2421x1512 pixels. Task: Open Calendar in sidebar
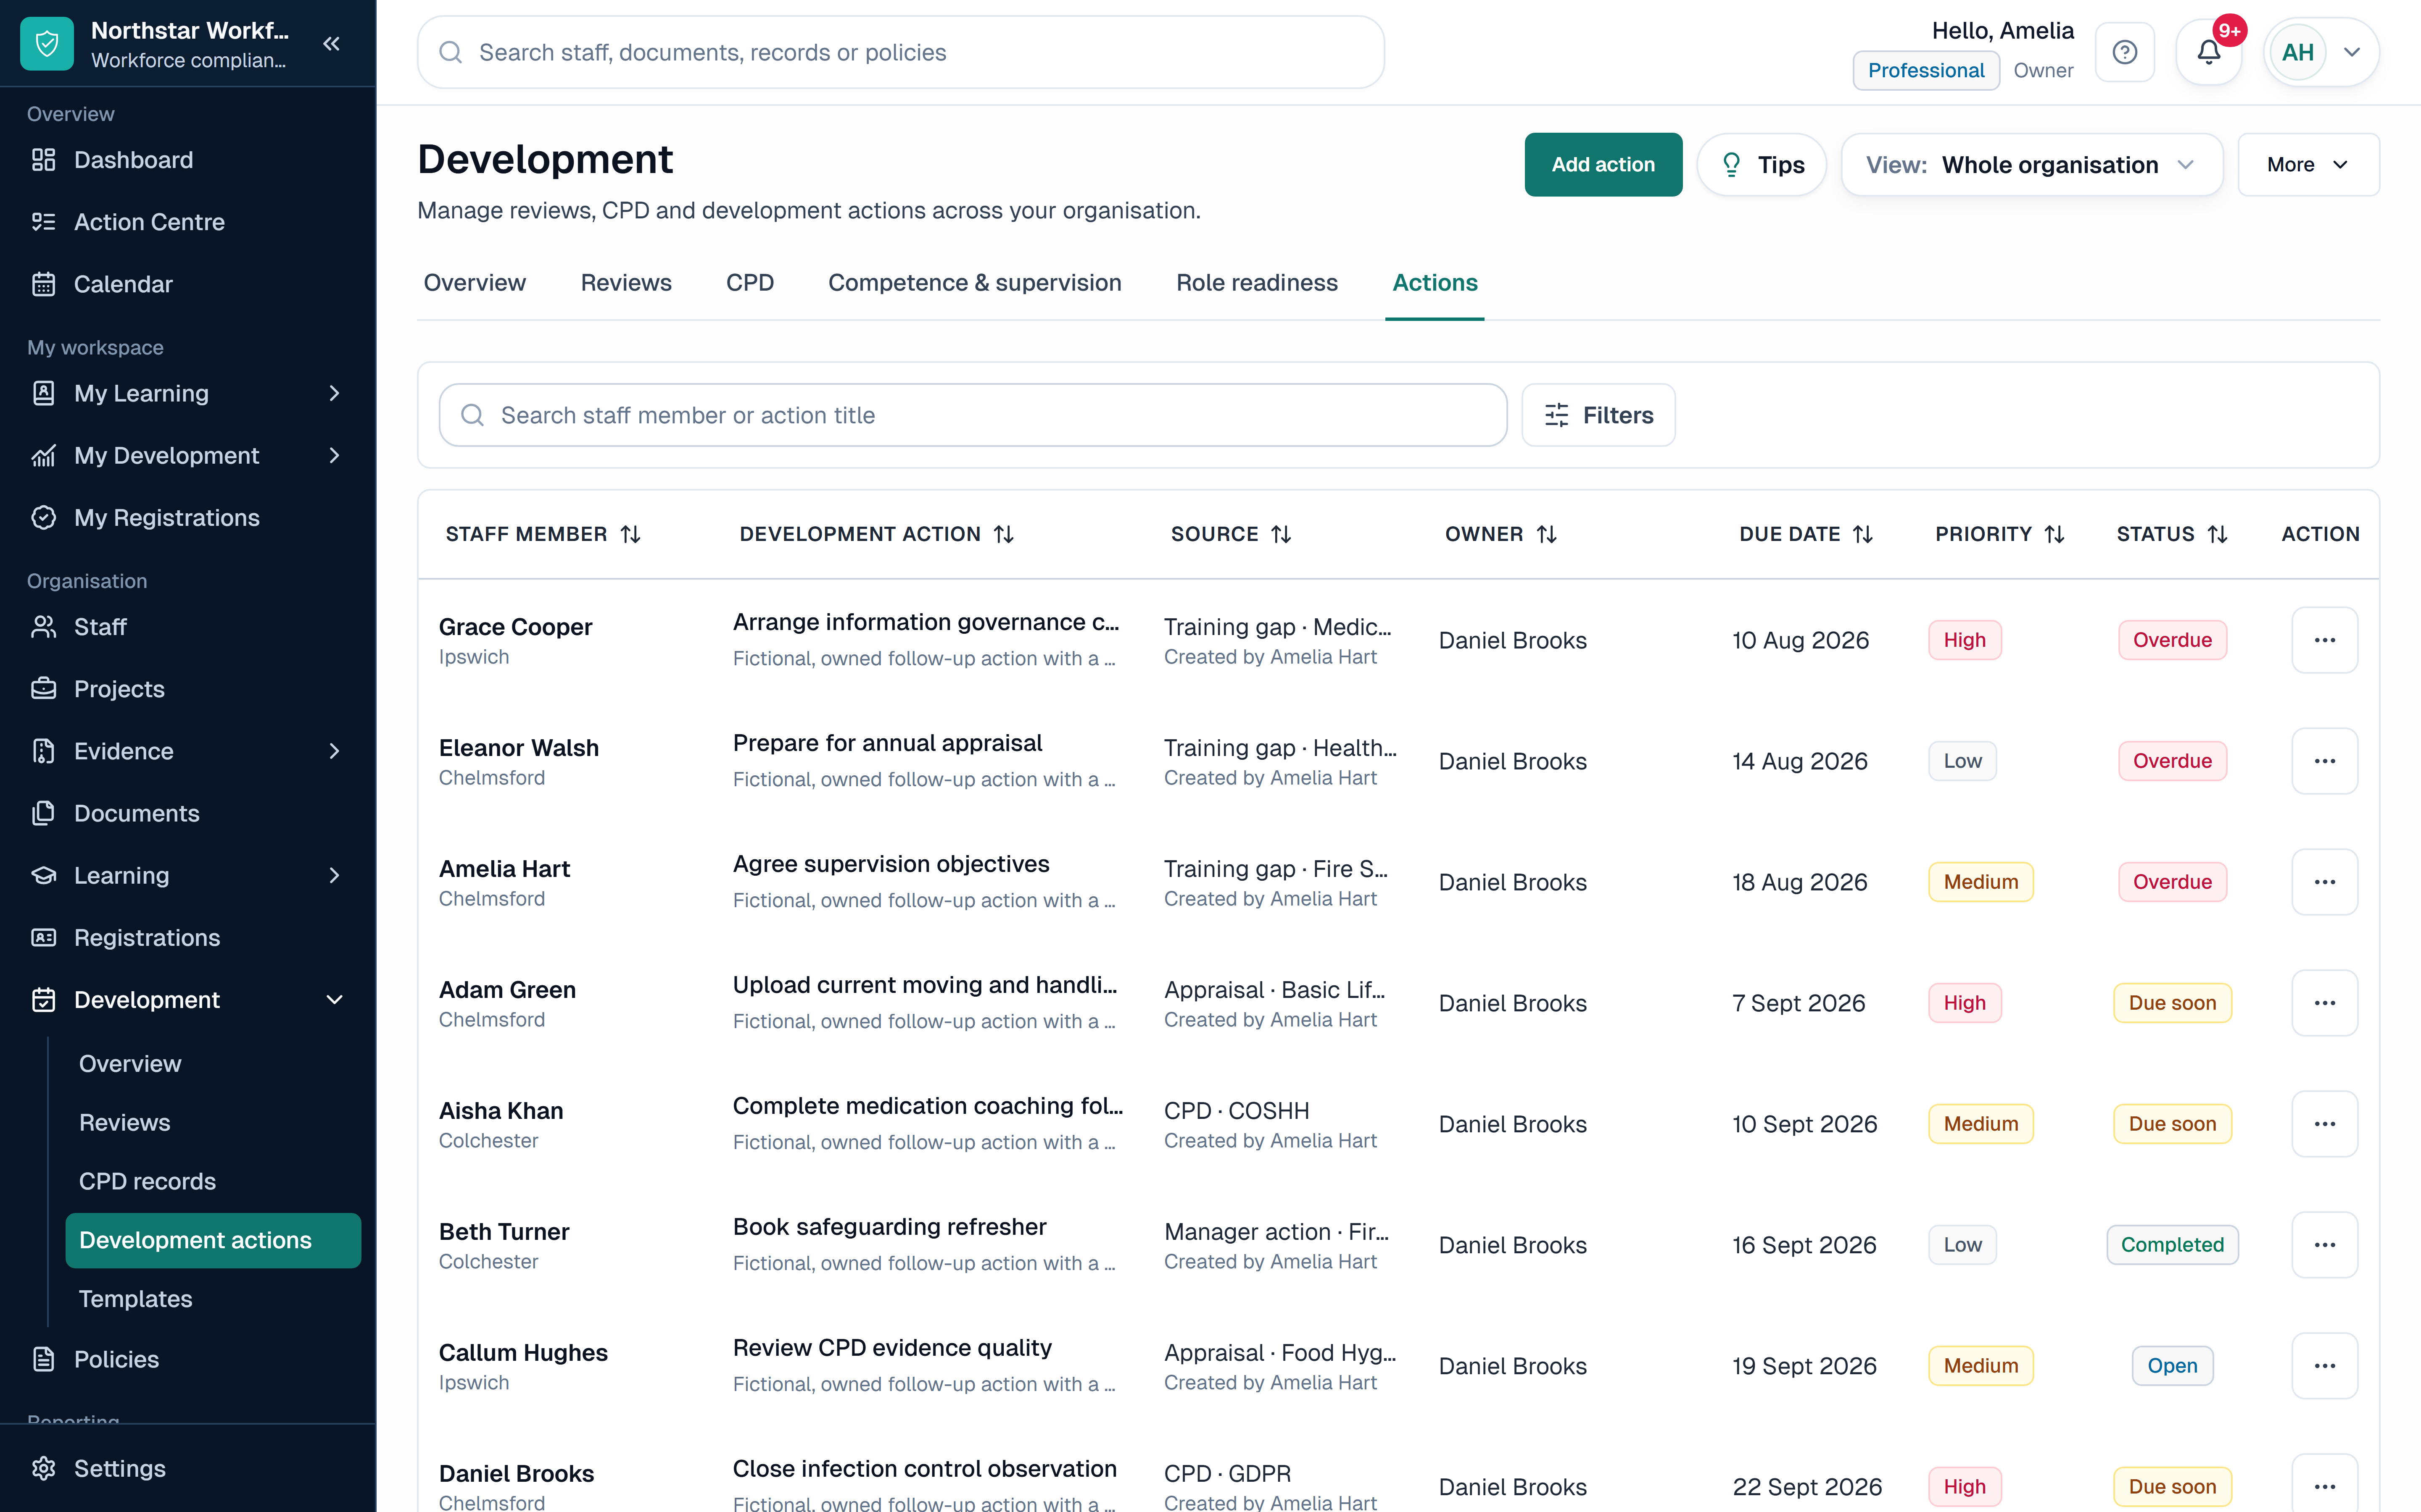pyautogui.click(x=188, y=284)
